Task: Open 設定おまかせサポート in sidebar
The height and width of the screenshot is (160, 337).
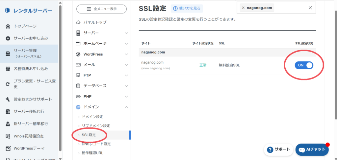Action: click(x=33, y=99)
